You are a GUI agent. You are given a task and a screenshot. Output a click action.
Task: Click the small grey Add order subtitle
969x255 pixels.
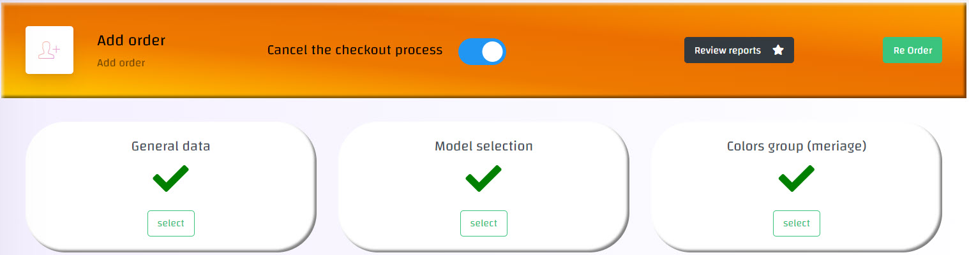tap(121, 63)
